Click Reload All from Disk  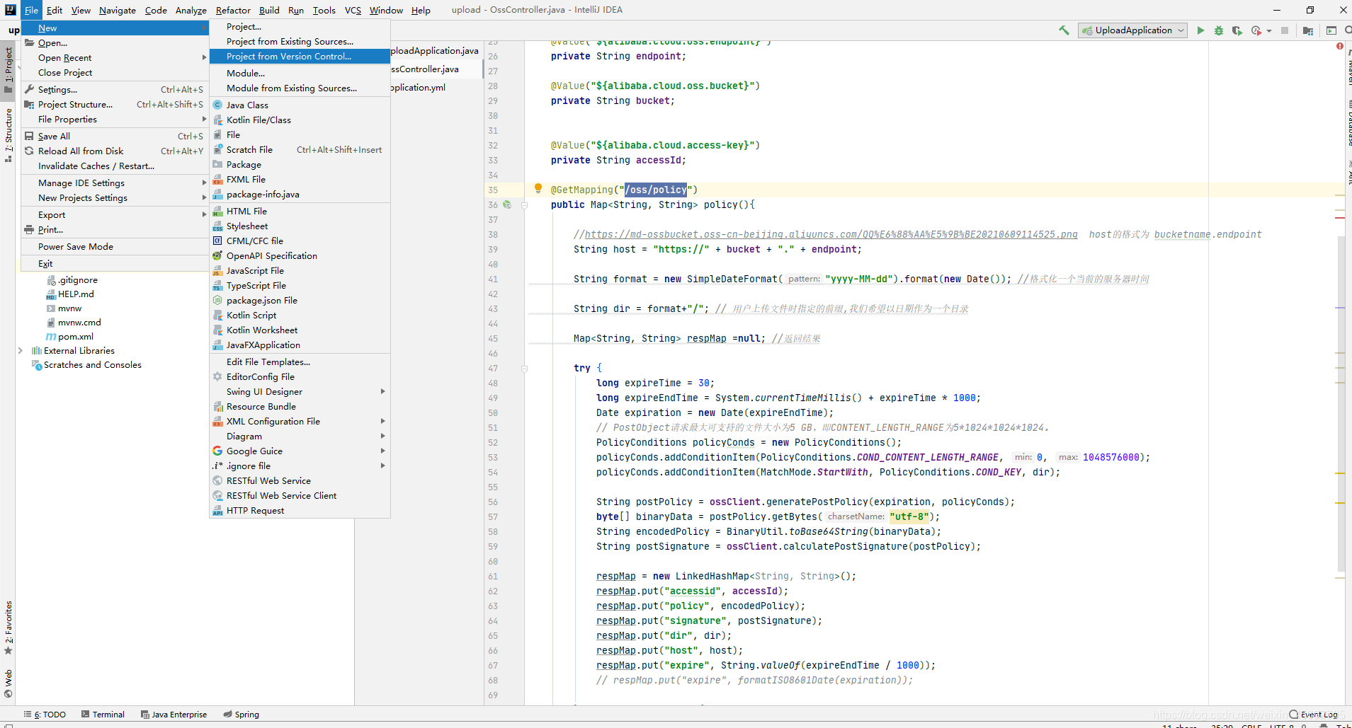point(115,151)
